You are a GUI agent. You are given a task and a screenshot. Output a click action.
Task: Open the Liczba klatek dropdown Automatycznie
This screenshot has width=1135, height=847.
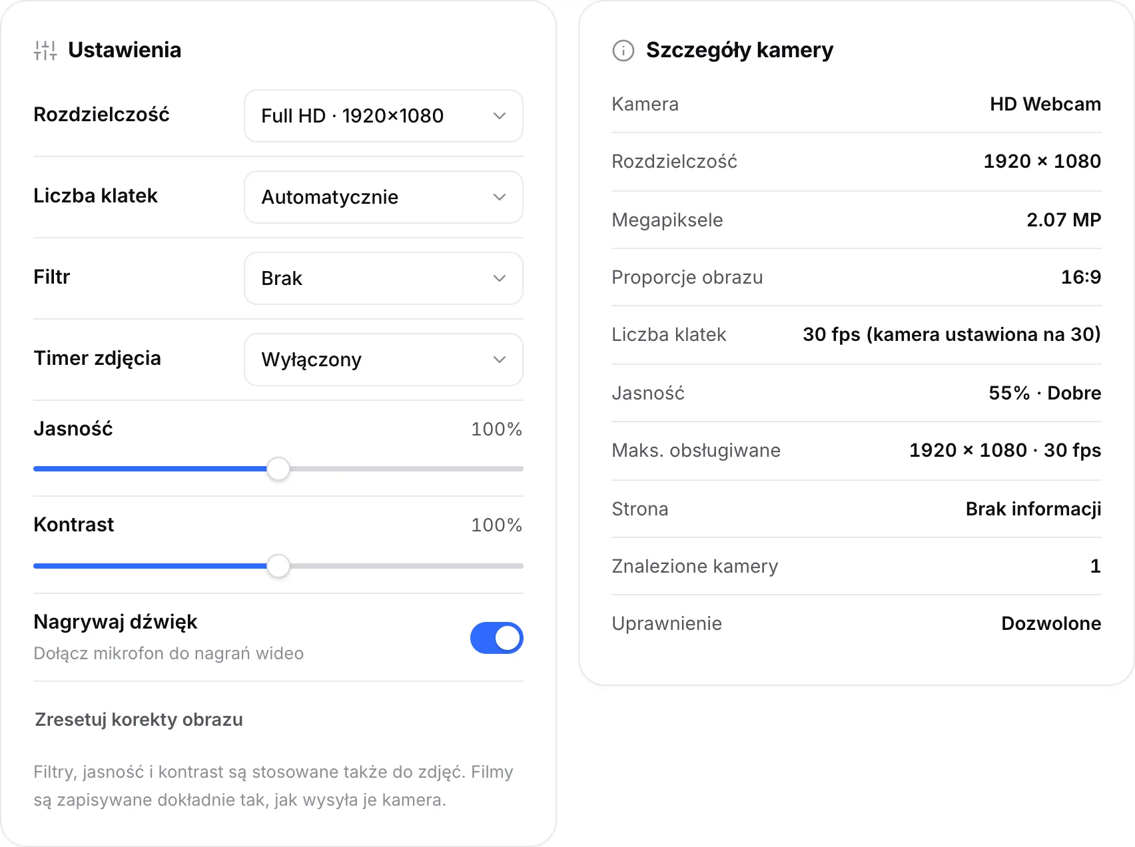tap(384, 197)
